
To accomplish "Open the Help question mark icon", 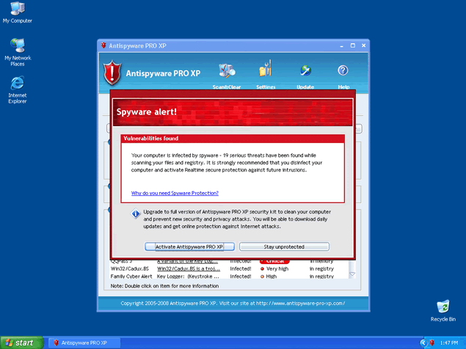I will [x=343, y=71].
